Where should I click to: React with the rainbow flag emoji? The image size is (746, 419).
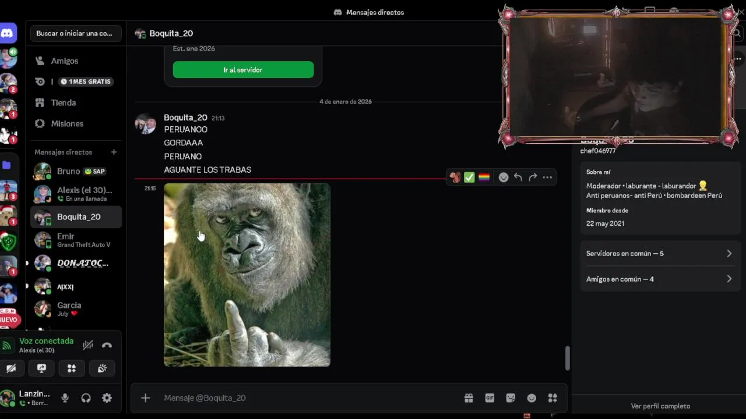(x=484, y=177)
